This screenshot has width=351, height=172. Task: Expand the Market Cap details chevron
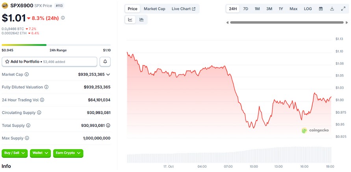(x=108, y=75)
